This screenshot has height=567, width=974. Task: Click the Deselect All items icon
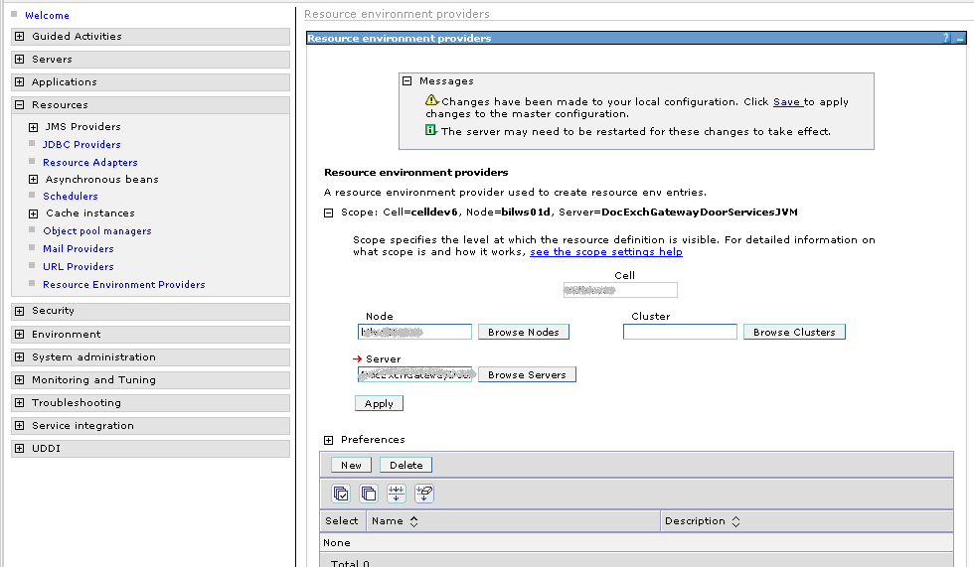point(369,494)
